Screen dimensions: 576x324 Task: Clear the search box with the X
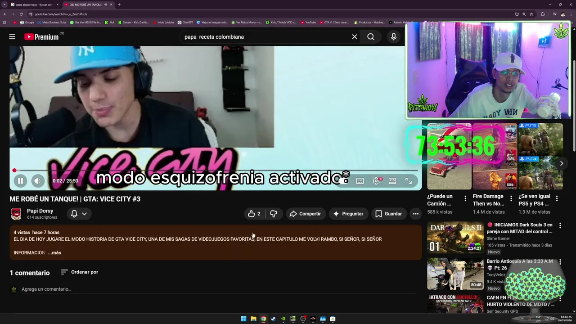coord(355,37)
